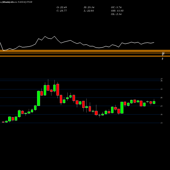This screenshot has height=170, width=170.
Task: Select the close value C: 23.77
Action: point(62,11)
